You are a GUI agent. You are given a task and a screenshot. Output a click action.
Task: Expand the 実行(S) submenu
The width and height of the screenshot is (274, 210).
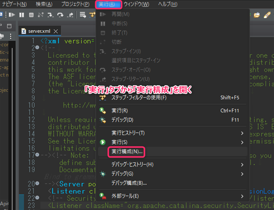[x=173, y=142]
